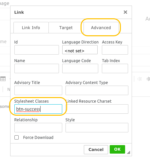
Task: Click the increase indent icon
Action: (148, 79)
